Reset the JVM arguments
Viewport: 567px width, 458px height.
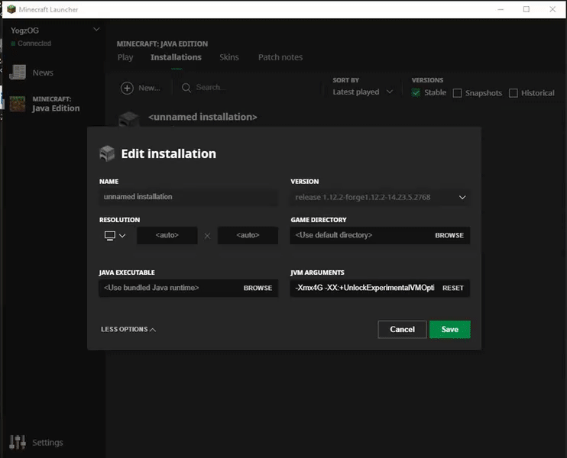452,289
